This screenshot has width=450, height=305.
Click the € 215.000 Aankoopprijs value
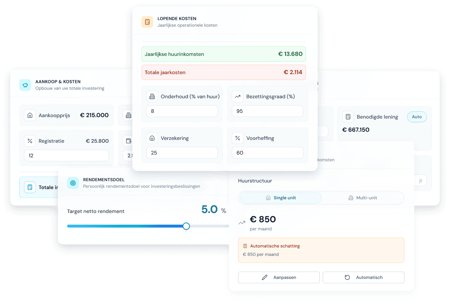click(x=94, y=115)
